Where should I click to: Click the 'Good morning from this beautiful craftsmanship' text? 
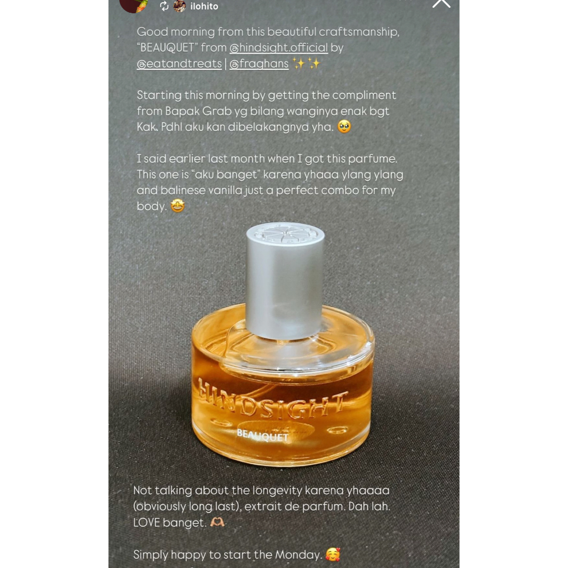pyautogui.click(x=268, y=32)
